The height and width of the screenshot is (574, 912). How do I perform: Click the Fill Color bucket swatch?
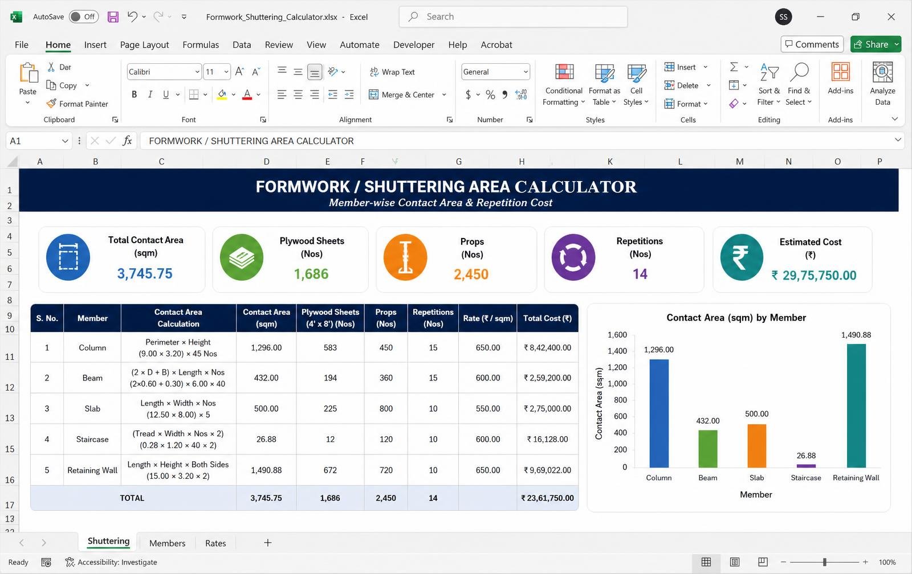tap(222, 95)
